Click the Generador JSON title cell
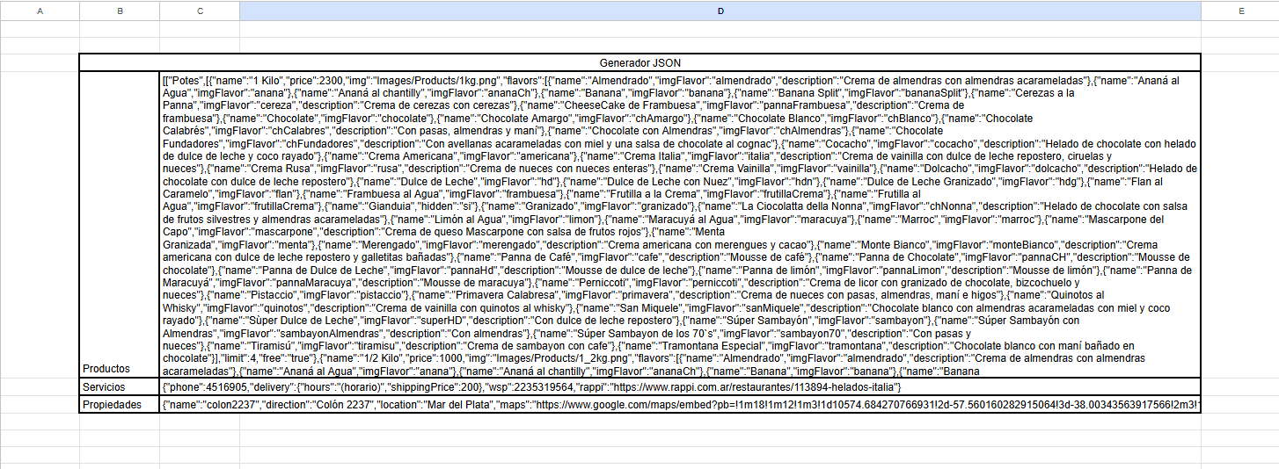 point(639,63)
